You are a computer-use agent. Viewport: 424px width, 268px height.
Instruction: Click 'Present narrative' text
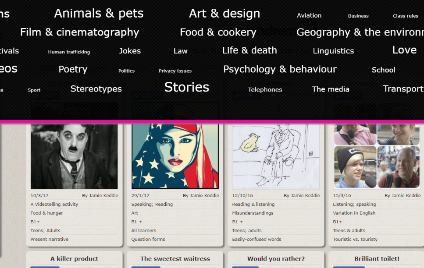point(50,240)
